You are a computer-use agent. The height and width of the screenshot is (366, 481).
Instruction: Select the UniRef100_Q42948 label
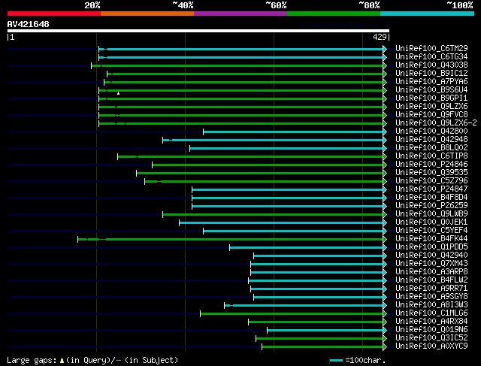point(431,140)
